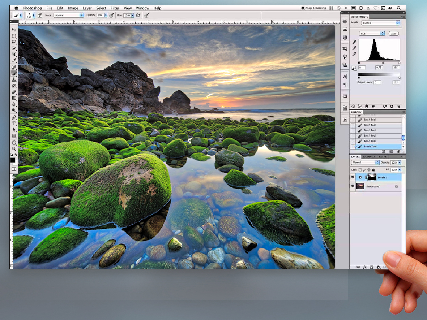This screenshot has height=320, width=427.
Task: Hide the Levels 1 layer
Action: (353, 177)
